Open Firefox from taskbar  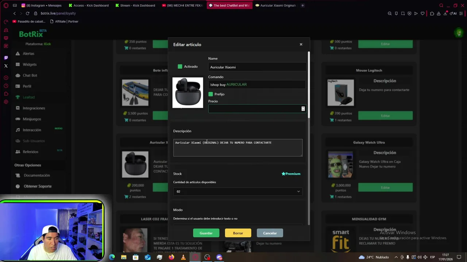pos(171,257)
